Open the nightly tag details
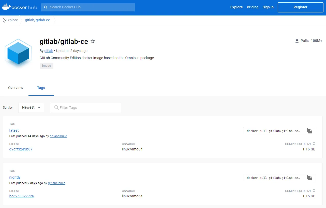This screenshot has height=208, width=326. [x=15, y=177]
